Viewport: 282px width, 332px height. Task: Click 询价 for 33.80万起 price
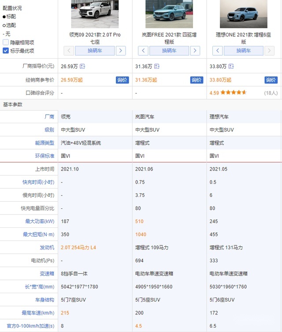tap(271, 80)
